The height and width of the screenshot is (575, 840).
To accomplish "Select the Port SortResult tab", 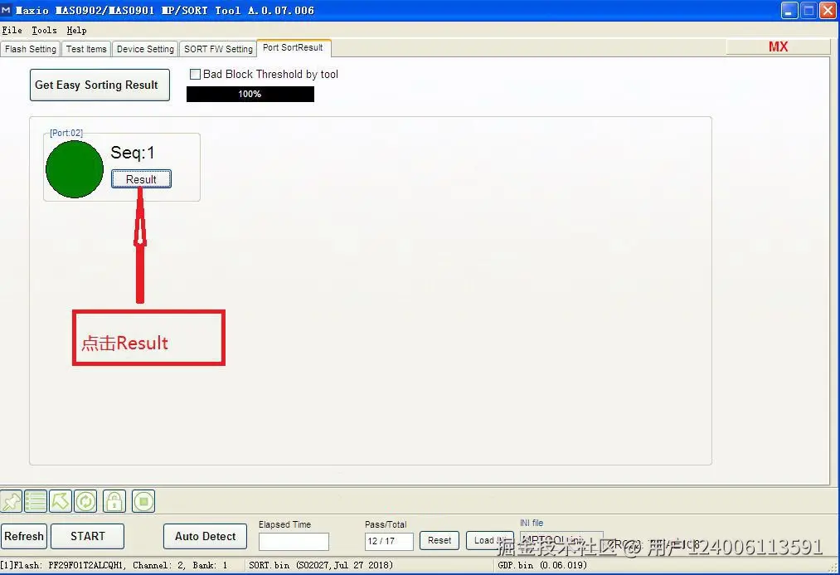I will [x=293, y=47].
